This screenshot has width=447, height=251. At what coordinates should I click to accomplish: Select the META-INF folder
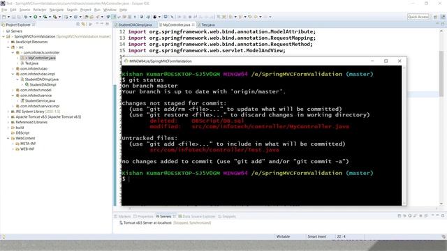25,144
